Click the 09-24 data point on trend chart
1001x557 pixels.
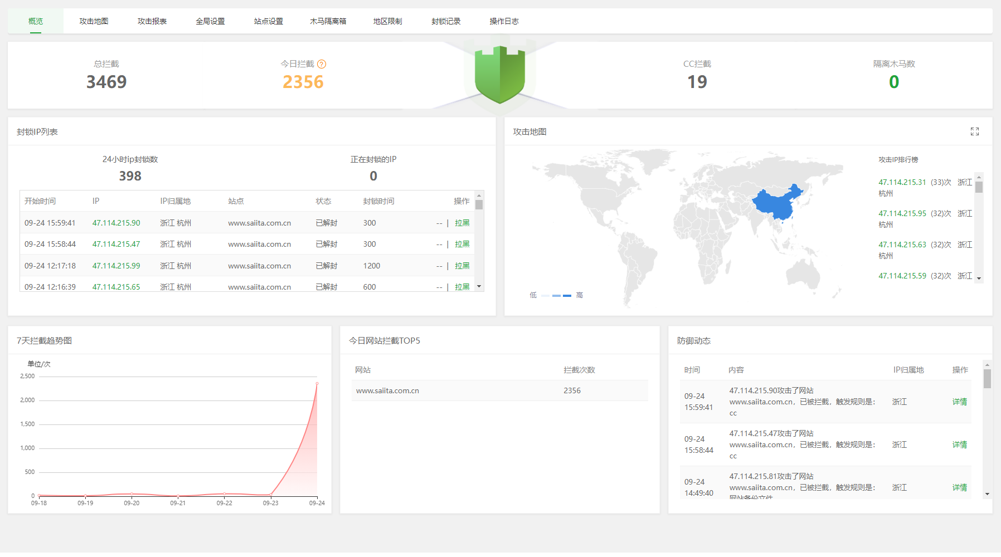tap(317, 383)
